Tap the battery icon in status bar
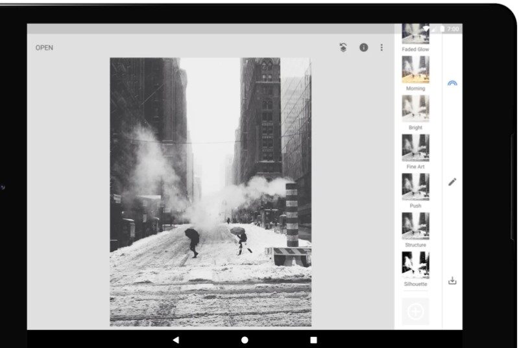The width and height of the screenshot is (519, 348). click(442, 29)
